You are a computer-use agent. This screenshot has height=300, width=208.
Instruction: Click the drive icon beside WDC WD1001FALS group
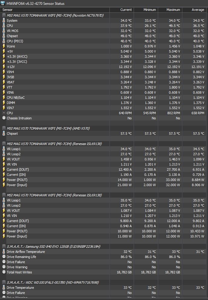[x=4, y=282]
